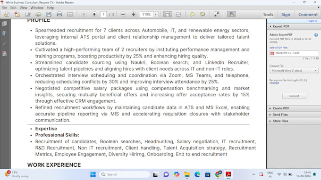Click the Open file toolbar icon
The height and width of the screenshot is (180, 321).
tap(7, 14)
